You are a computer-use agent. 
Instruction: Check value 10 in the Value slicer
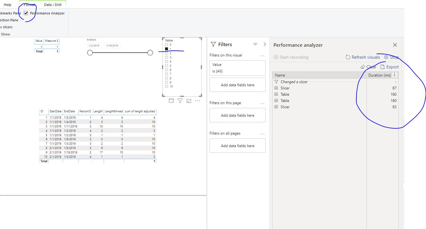point(167,86)
